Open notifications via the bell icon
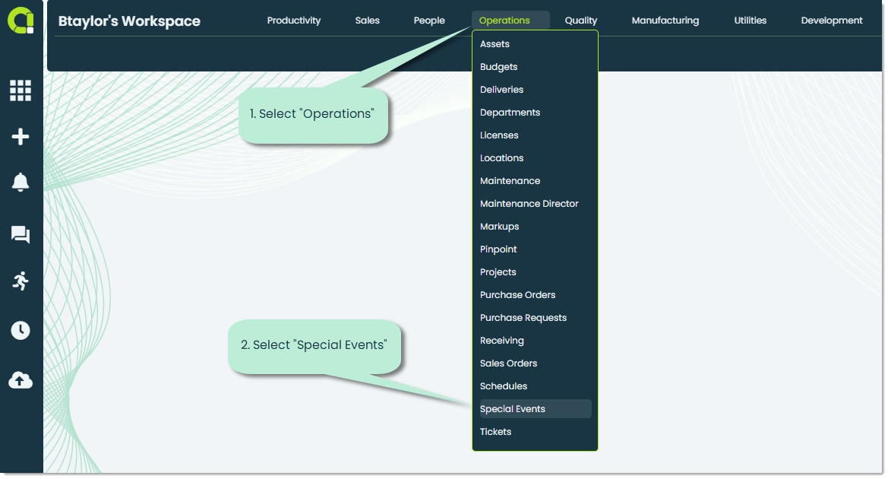 pyautogui.click(x=20, y=182)
